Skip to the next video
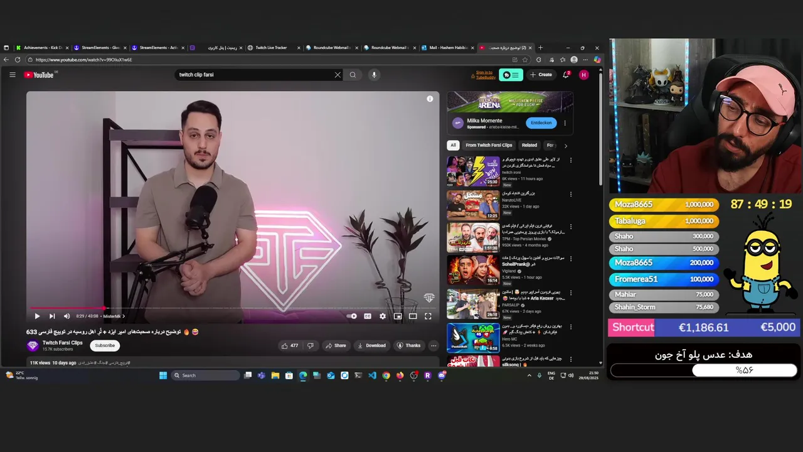 coord(51,316)
